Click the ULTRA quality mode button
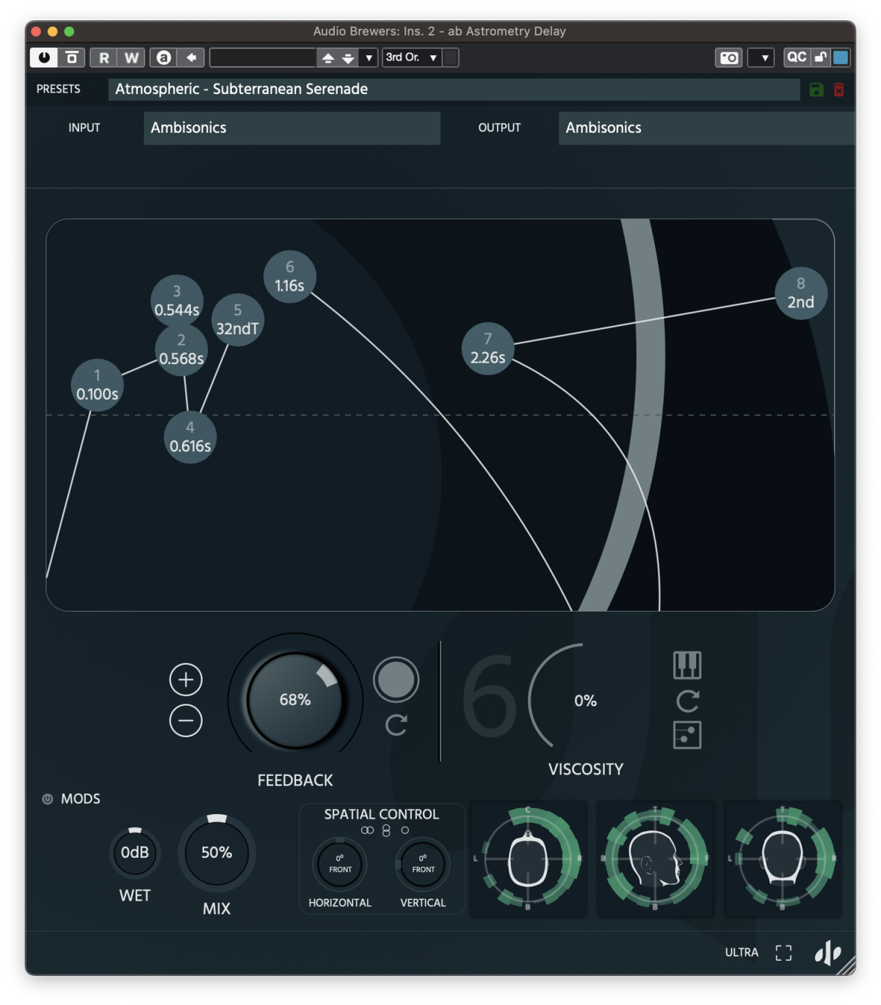Image resolution: width=881 pixels, height=1005 pixels. click(x=742, y=952)
